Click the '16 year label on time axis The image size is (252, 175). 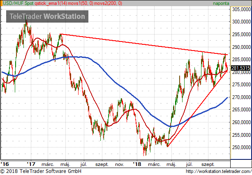(5, 164)
